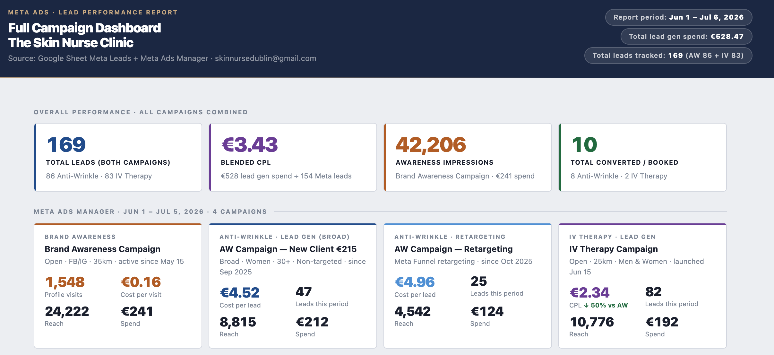Click the 'OVERALL PERFORMANCE · ALL CAMPAIGNS COMBINED' section header
This screenshot has width=774, height=355.
click(141, 112)
